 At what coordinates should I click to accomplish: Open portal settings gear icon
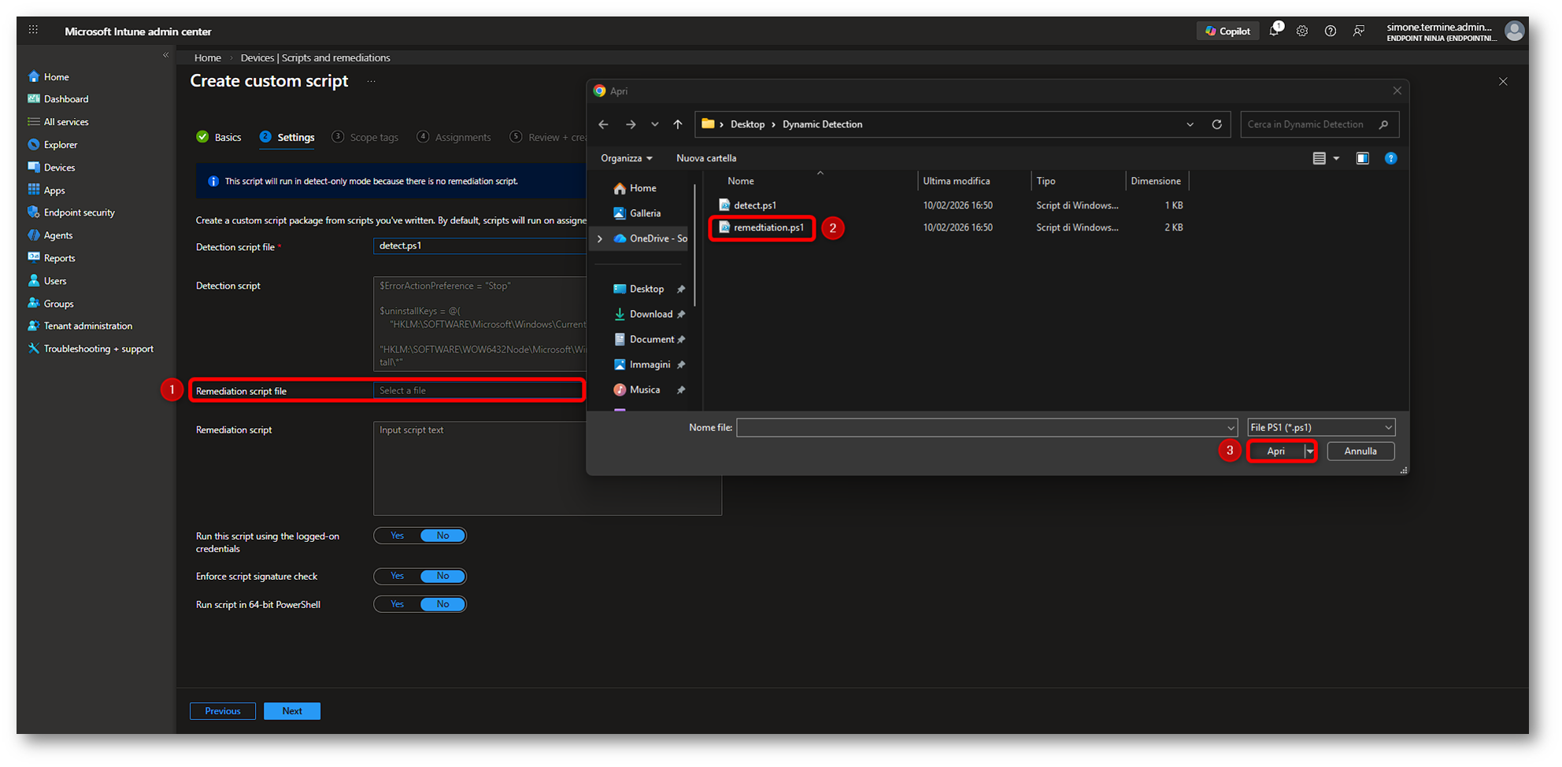coord(1302,31)
